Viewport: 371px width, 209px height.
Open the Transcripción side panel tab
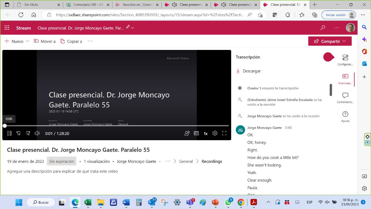pyautogui.click(x=345, y=79)
